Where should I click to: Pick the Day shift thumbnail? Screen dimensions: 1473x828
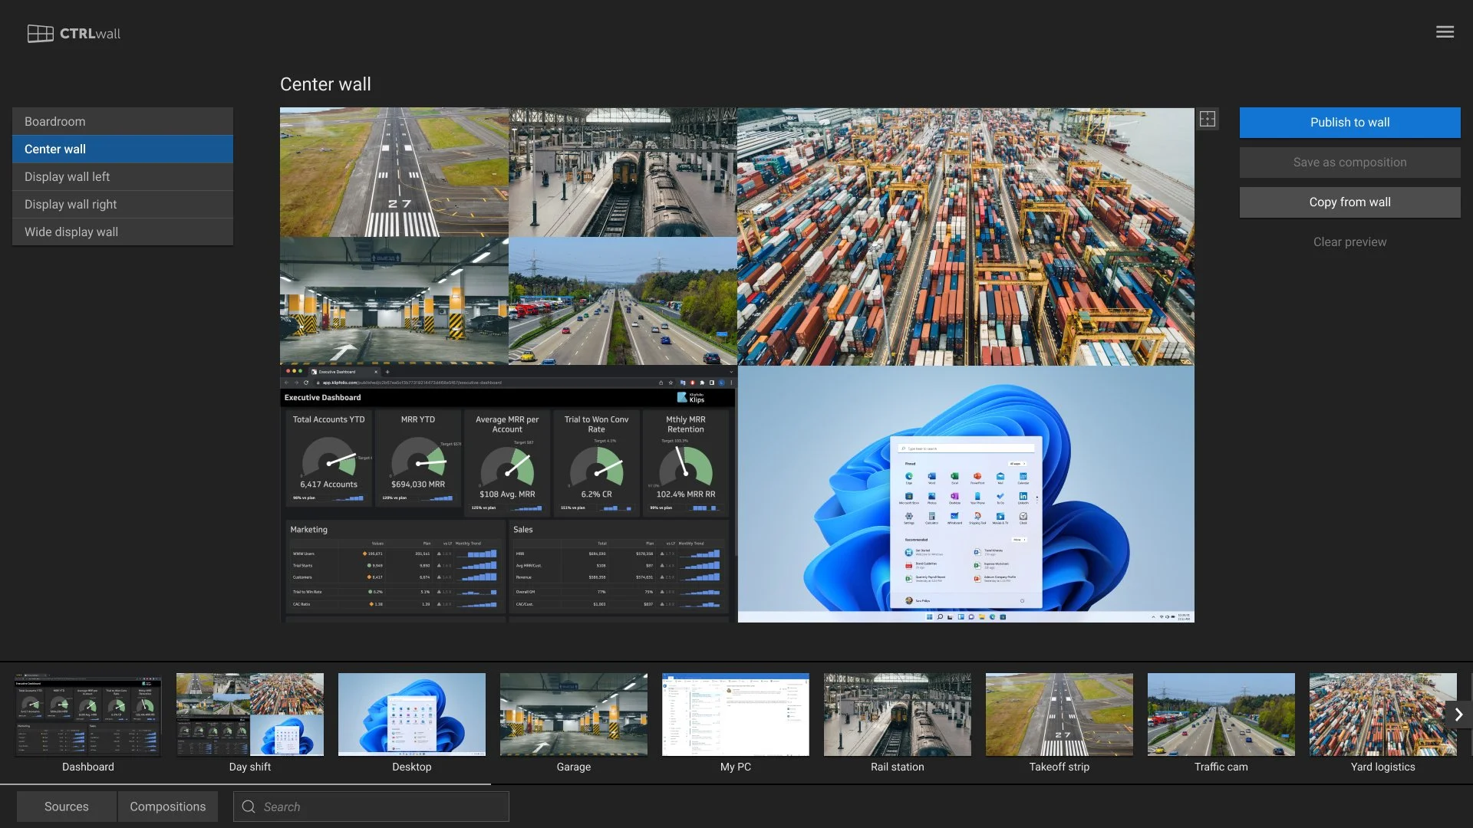point(250,715)
